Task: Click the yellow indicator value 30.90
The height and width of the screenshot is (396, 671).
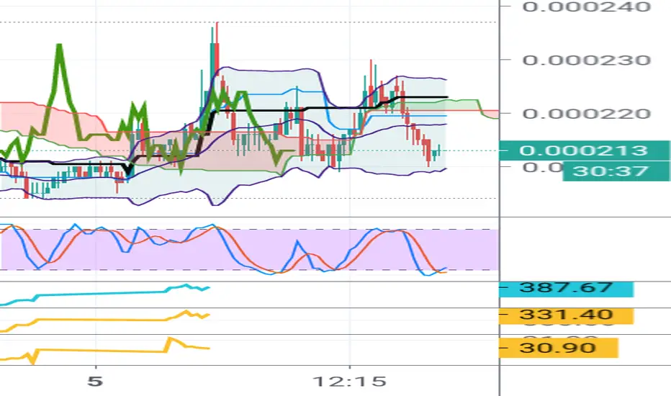Action: click(559, 347)
